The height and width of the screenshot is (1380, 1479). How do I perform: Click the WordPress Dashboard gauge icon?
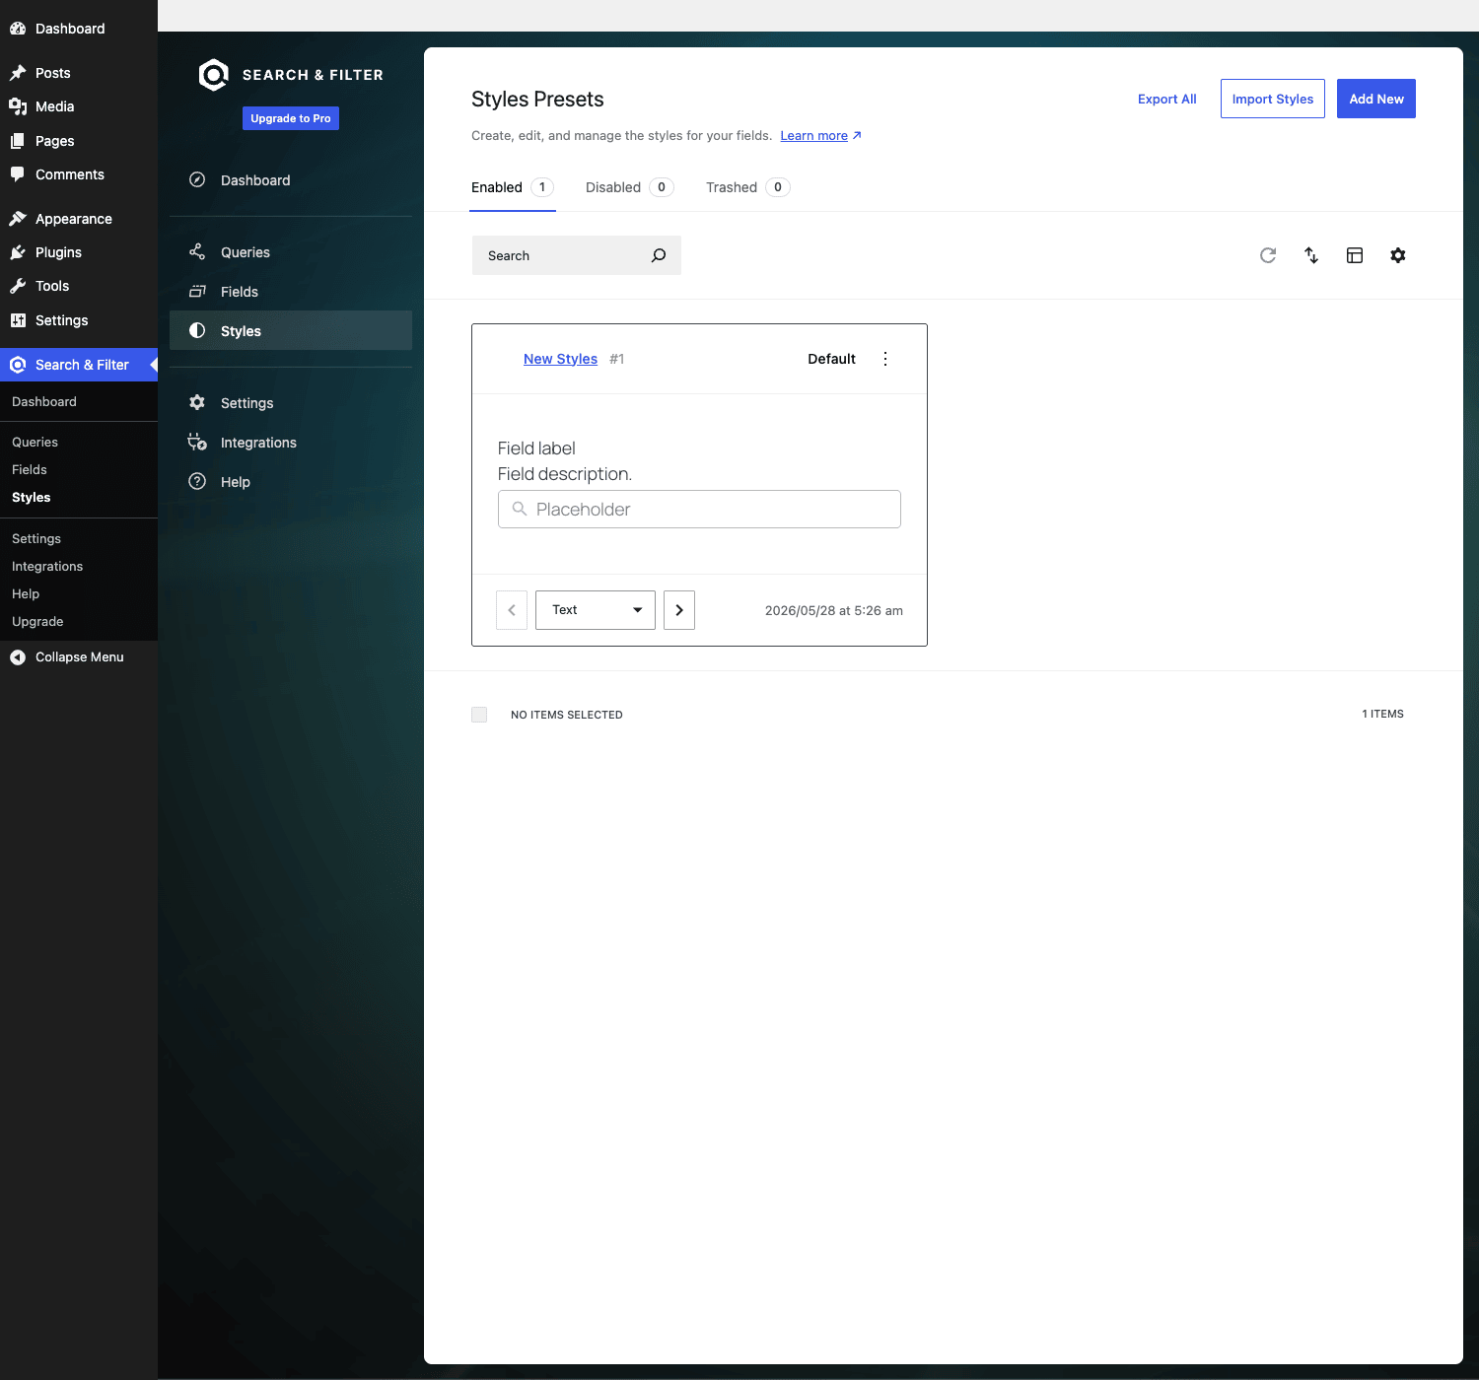coord(18,29)
